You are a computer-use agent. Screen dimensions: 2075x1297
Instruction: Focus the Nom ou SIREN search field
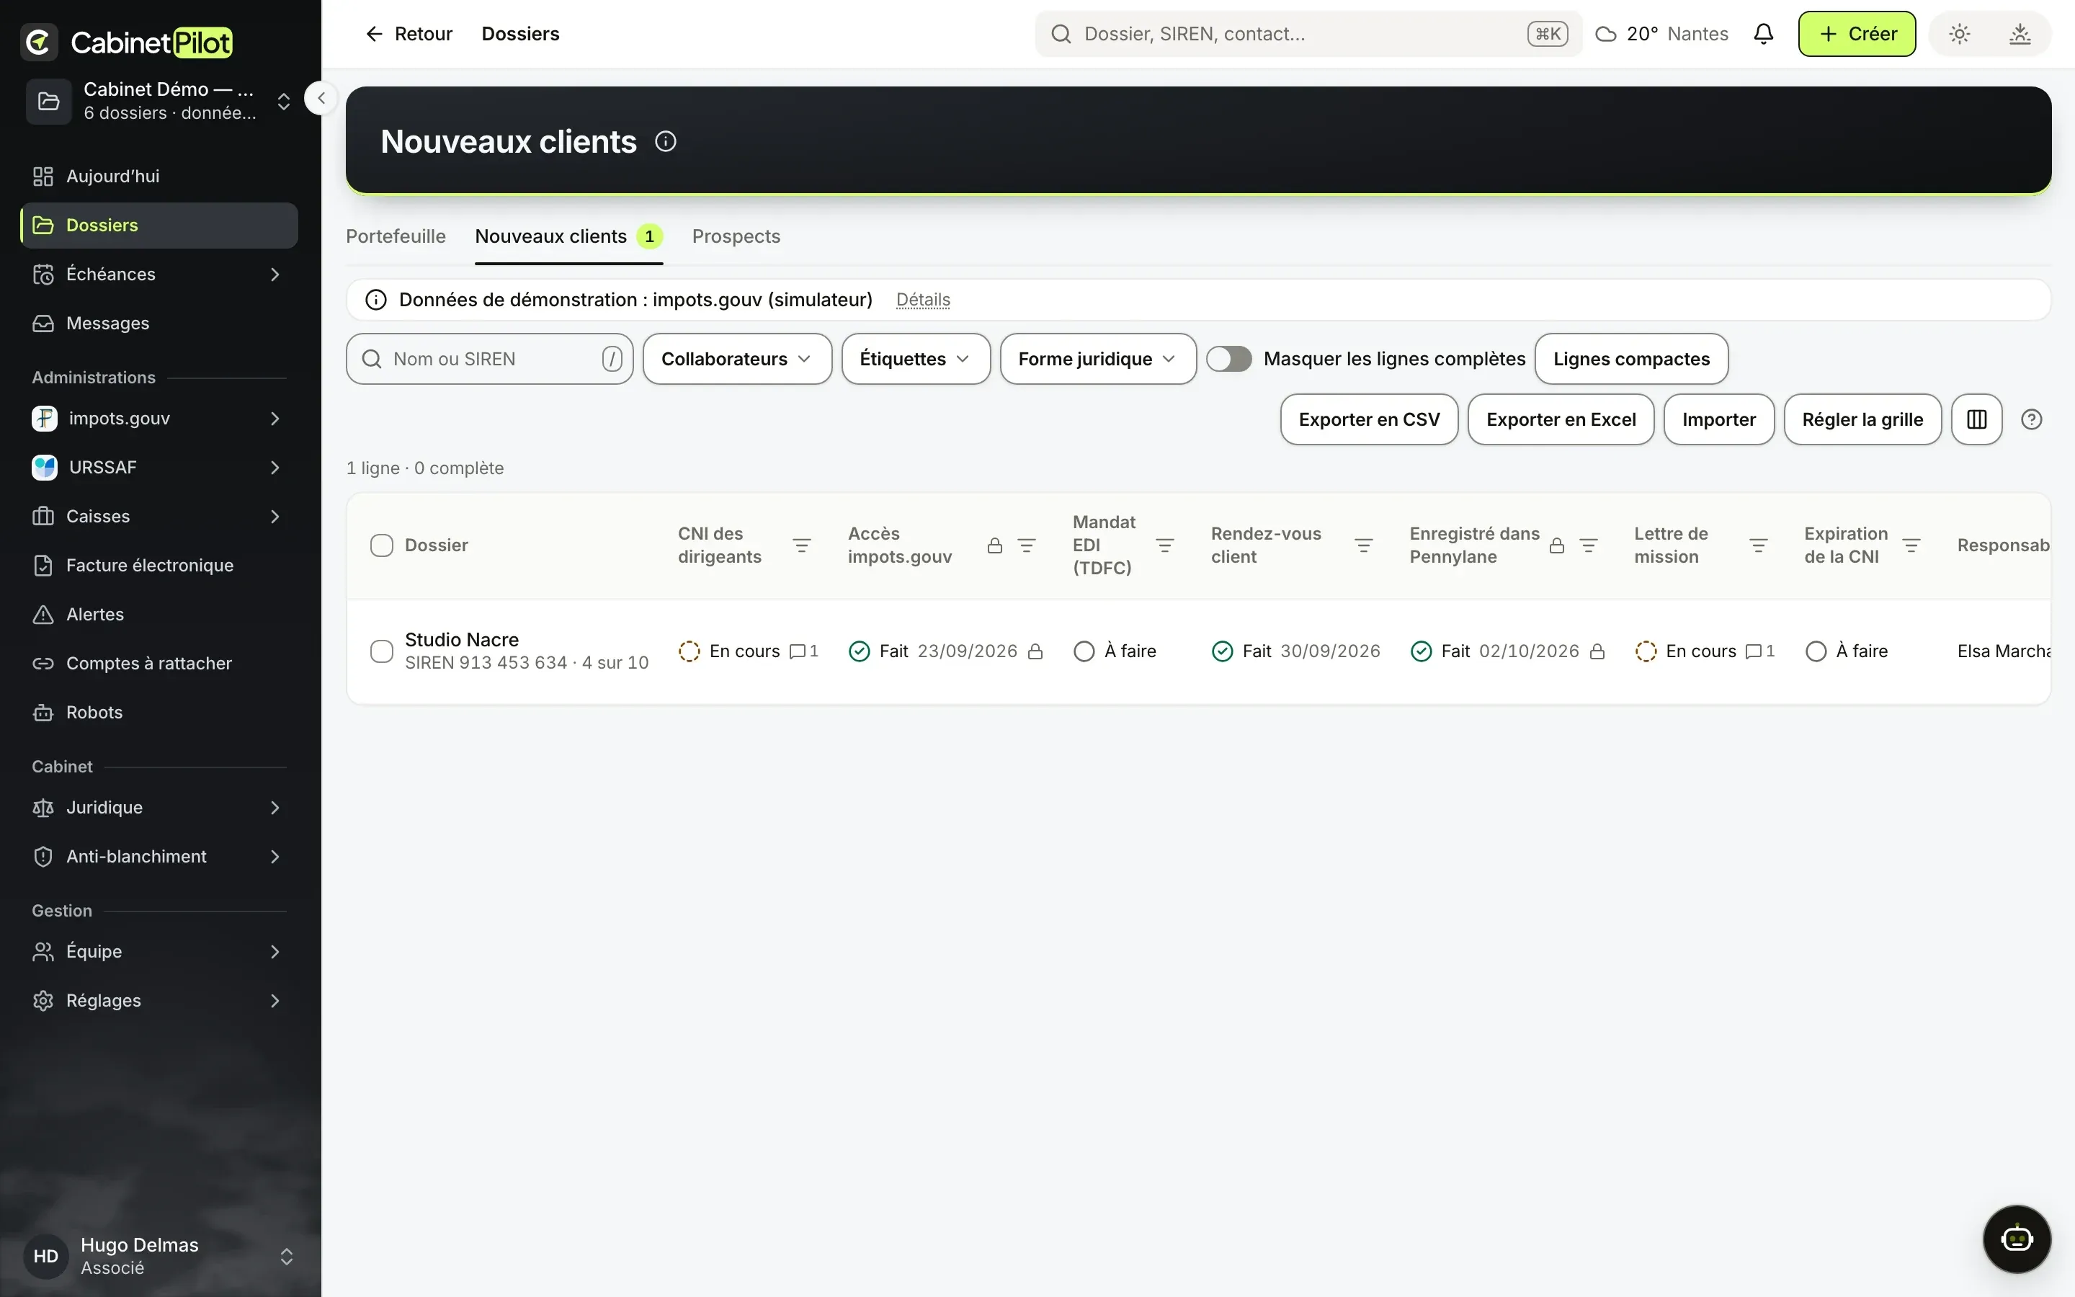point(490,359)
